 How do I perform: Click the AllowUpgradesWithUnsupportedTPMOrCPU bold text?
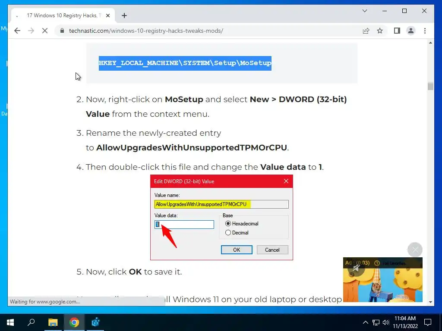[x=191, y=147]
